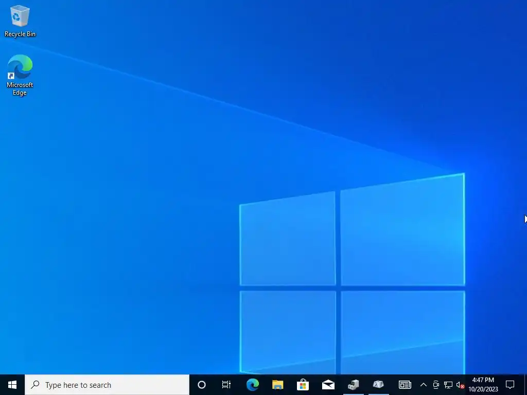Open Task View on the taskbar

(226, 385)
